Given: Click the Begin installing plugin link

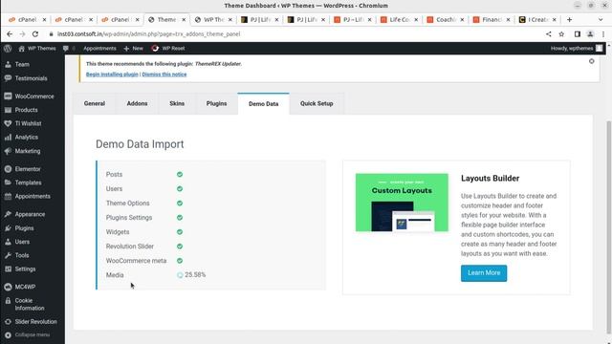Looking at the screenshot, I should [112, 75].
